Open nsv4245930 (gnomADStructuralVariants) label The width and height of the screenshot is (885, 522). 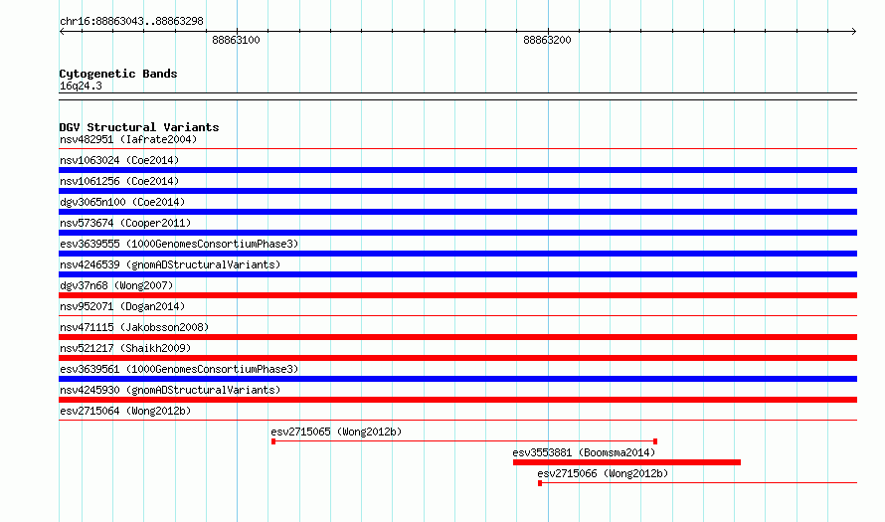tap(170, 390)
